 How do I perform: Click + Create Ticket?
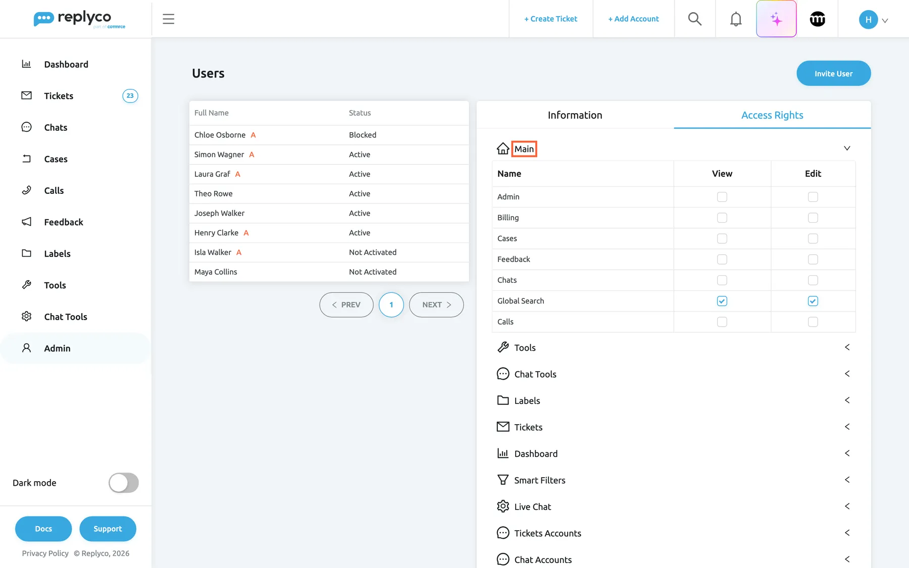[x=550, y=19]
